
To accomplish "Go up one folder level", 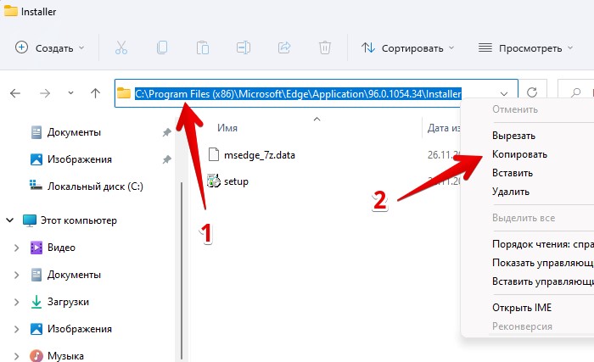I will pyautogui.click(x=95, y=93).
